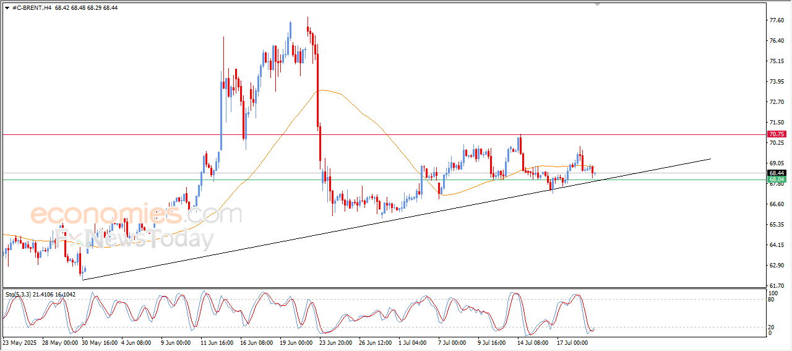
Task: Click price scale value 75.15
Action: click(x=776, y=61)
